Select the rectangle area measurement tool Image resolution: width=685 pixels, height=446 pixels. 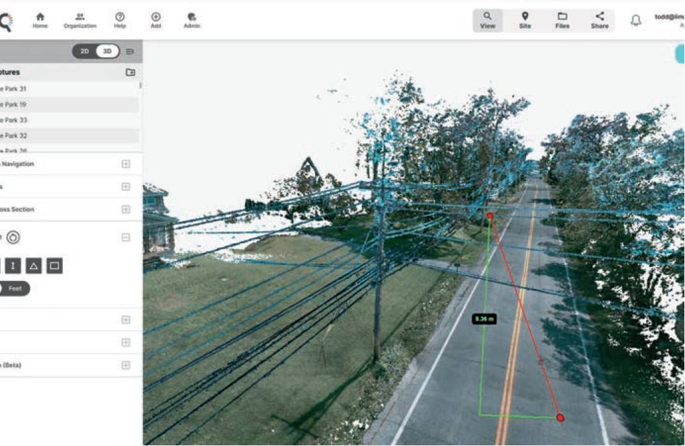pos(54,266)
